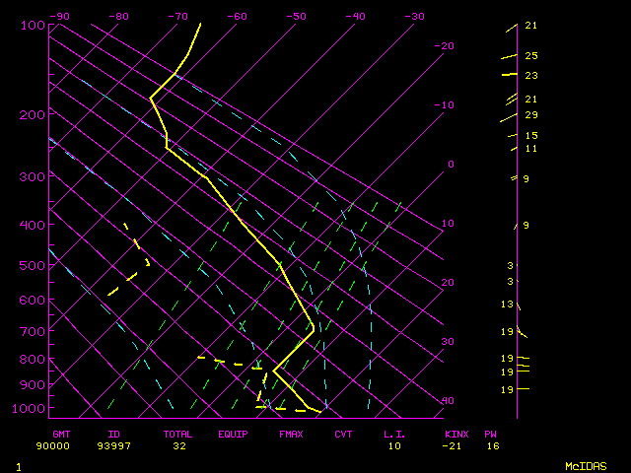The image size is (631, 473).
Task: Click the McIDAS label in bottom corner
Action: pos(585,466)
